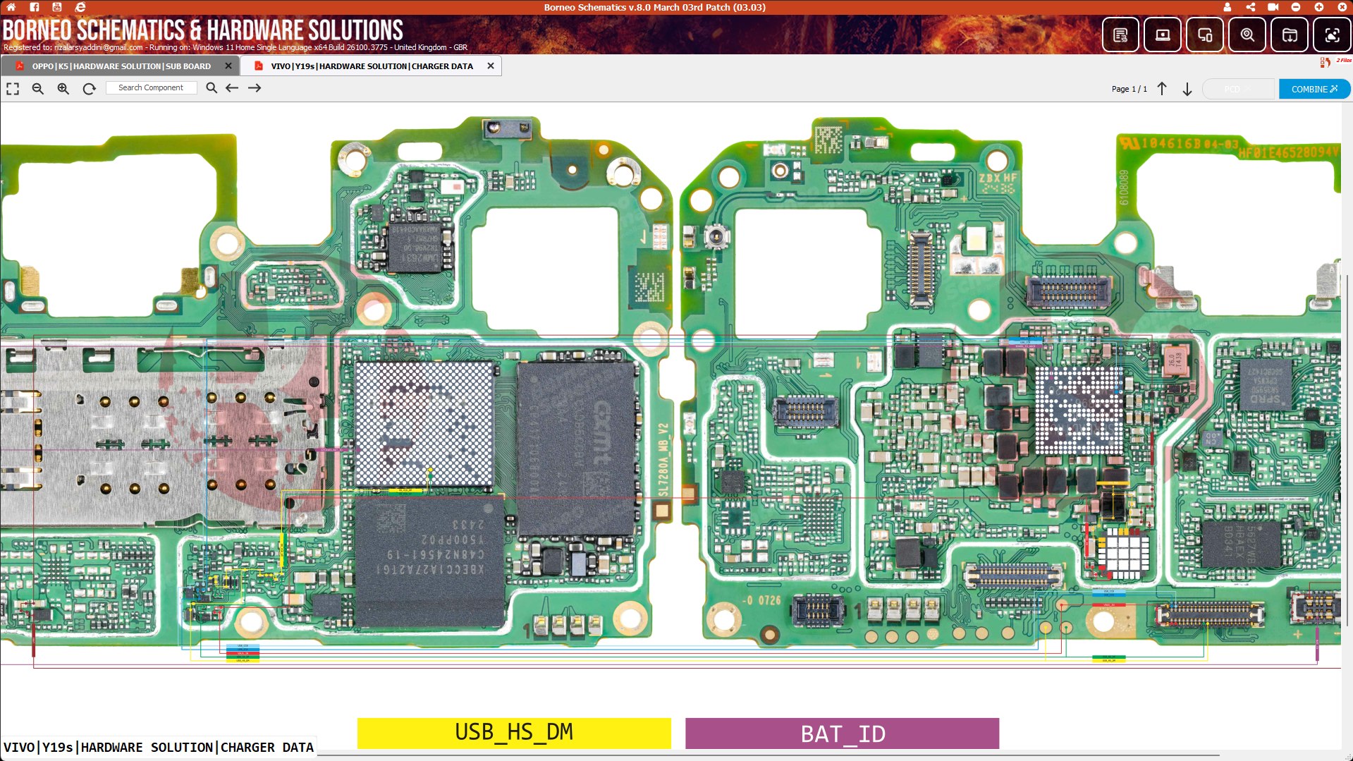The image size is (1353, 761).
Task: Toggle fullscreen view of the schematic
Action: pyautogui.click(x=13, y=89)
